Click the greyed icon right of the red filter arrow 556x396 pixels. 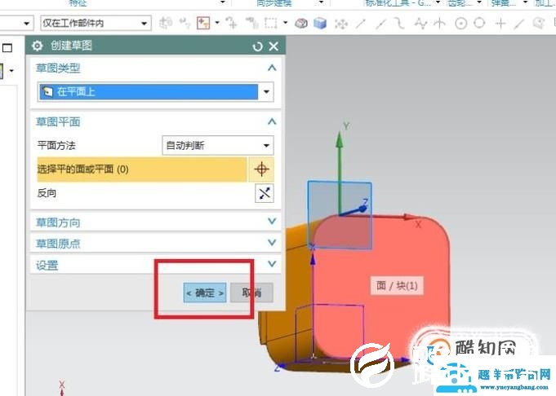coord(231,23)
